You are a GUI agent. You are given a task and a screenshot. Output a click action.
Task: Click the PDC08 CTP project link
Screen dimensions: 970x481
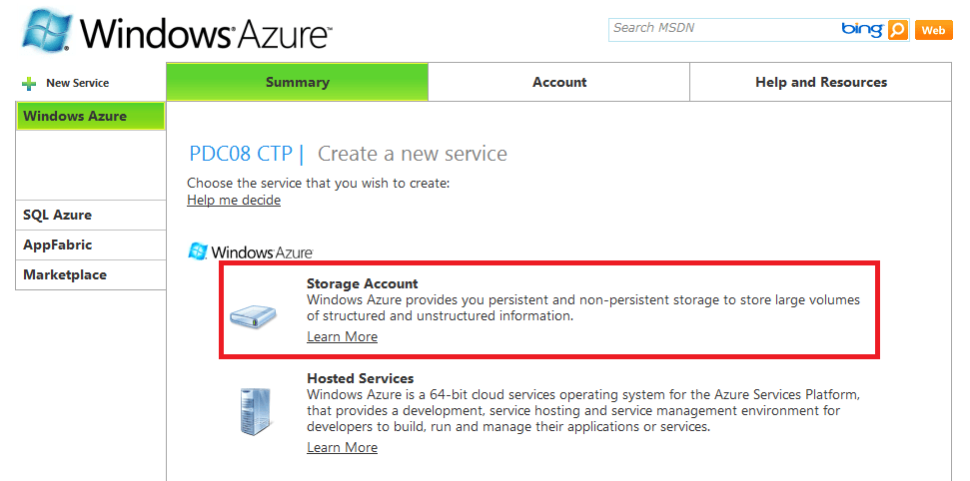pos(241,154)
